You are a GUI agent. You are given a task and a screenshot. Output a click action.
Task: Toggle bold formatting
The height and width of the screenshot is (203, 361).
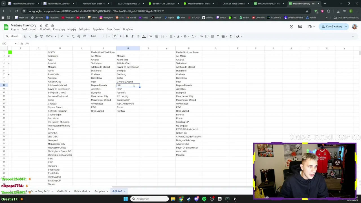coord(127,36)
